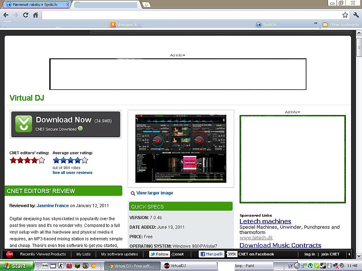Screen dimensions: 362x271
Task: Collapse the CNET bar with the arrow
Action: coord(349,254)
